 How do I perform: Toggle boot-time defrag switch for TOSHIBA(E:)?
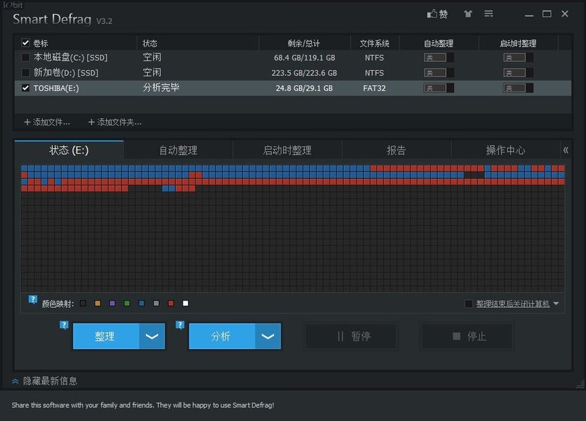tap(518, 88)
